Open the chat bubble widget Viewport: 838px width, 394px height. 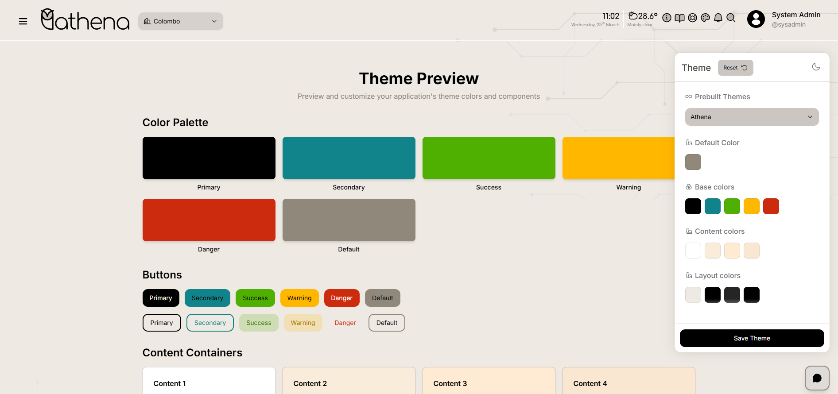(x=817, y=378)
